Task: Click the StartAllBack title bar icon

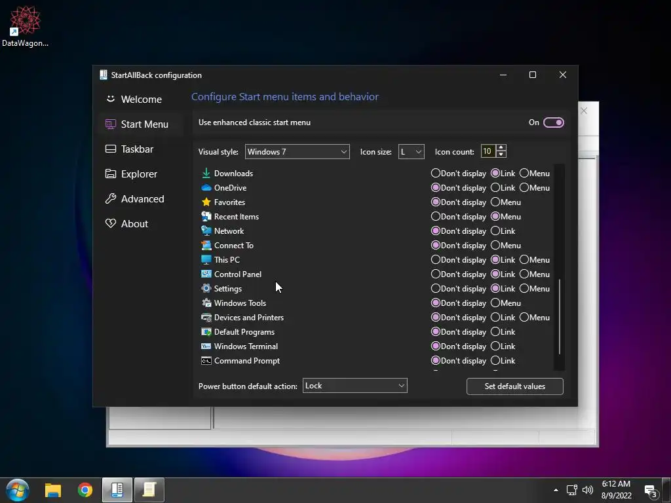Action: [103, 75]
